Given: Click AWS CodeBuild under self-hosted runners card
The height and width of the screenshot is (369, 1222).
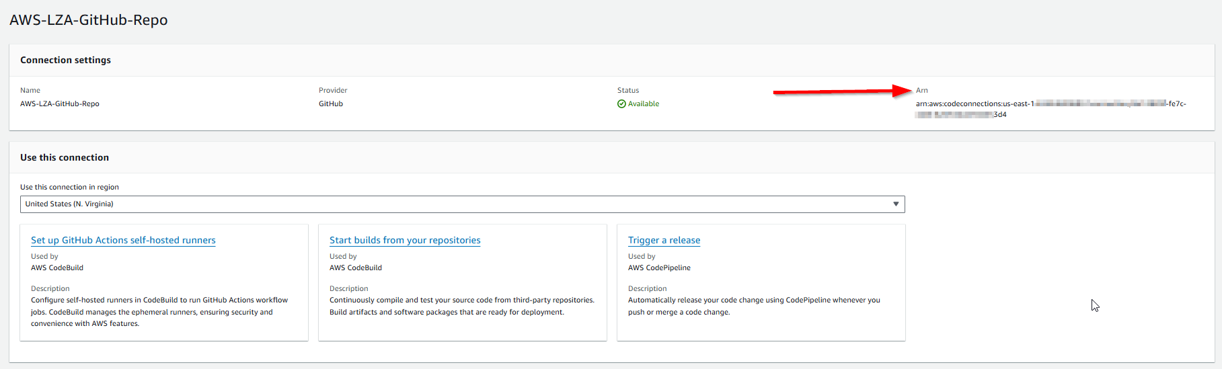Looking at the screenshot, I should tap(57, 268).
